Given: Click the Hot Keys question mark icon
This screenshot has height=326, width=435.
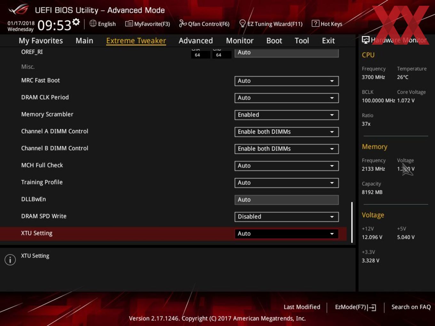Looking at the screenshot, I should (x=315, y=23).
